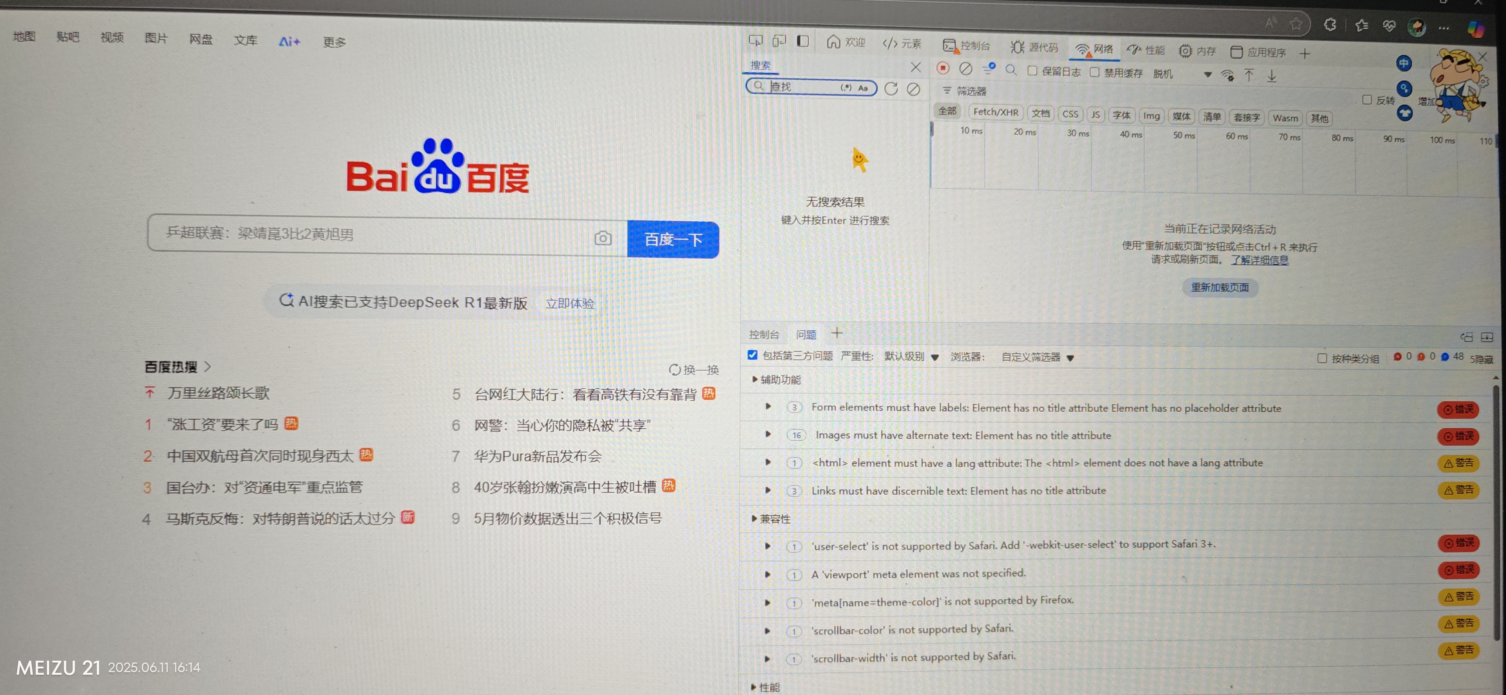This screenshot has height=695, width=1506.
Task: Open the network conditions wifi-gear icon
Action: pyautogui.click(x=1228, y=75)
